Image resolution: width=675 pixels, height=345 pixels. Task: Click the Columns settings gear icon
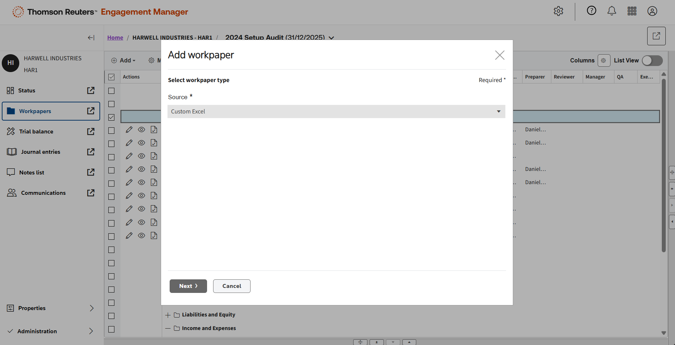[x=603, y=61]
